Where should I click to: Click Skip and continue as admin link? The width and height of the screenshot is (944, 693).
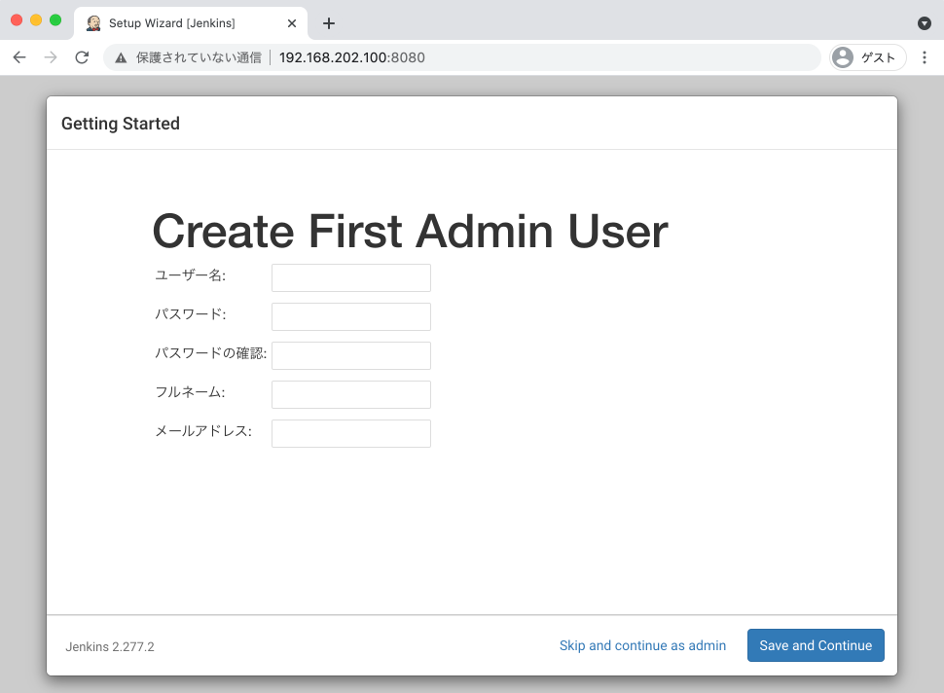[x=642, y=645]
